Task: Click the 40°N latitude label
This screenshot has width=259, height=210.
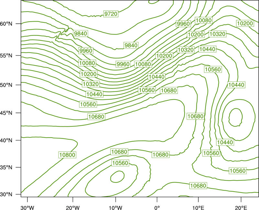Action: pos(6,140)
